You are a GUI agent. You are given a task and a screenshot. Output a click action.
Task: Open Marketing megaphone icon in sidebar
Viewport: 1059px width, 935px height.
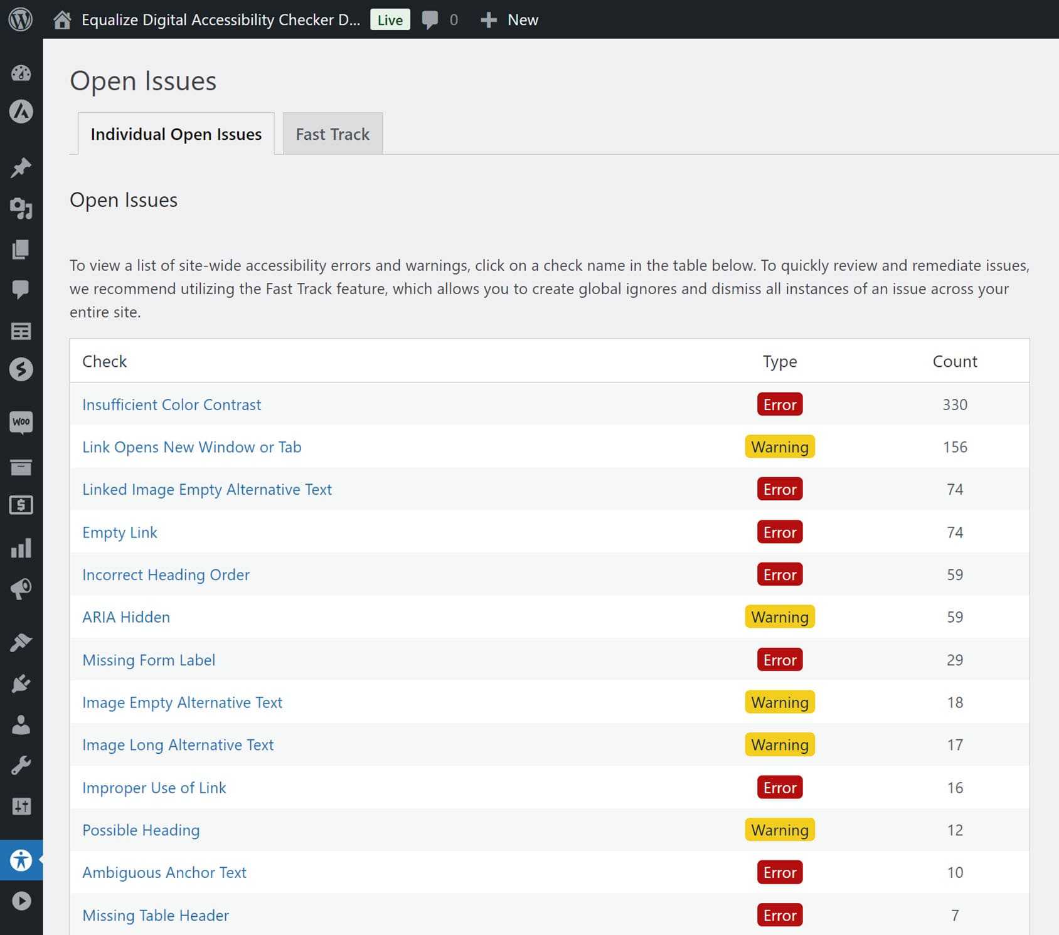(x=21, y=589)
